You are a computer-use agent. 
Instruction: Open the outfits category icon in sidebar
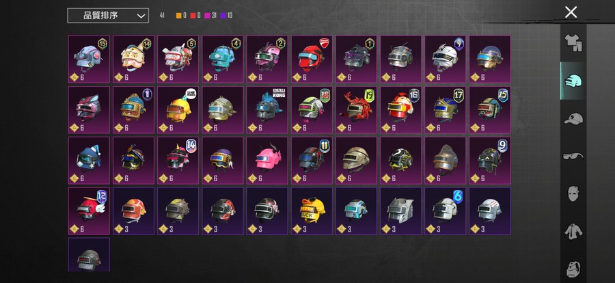[573, 42]
